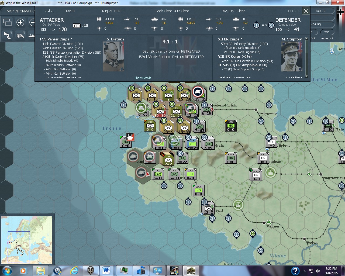Select the unit counter labeled 5=5
The height and width of the screenshot is (276, 345).
coord(136,95)
